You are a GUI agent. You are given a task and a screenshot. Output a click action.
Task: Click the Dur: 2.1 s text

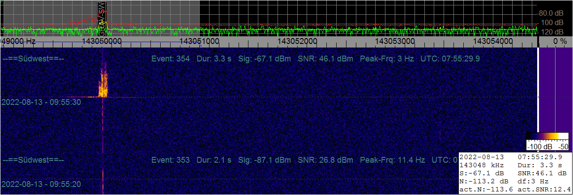pyautogui.click(x=214, y=160)
